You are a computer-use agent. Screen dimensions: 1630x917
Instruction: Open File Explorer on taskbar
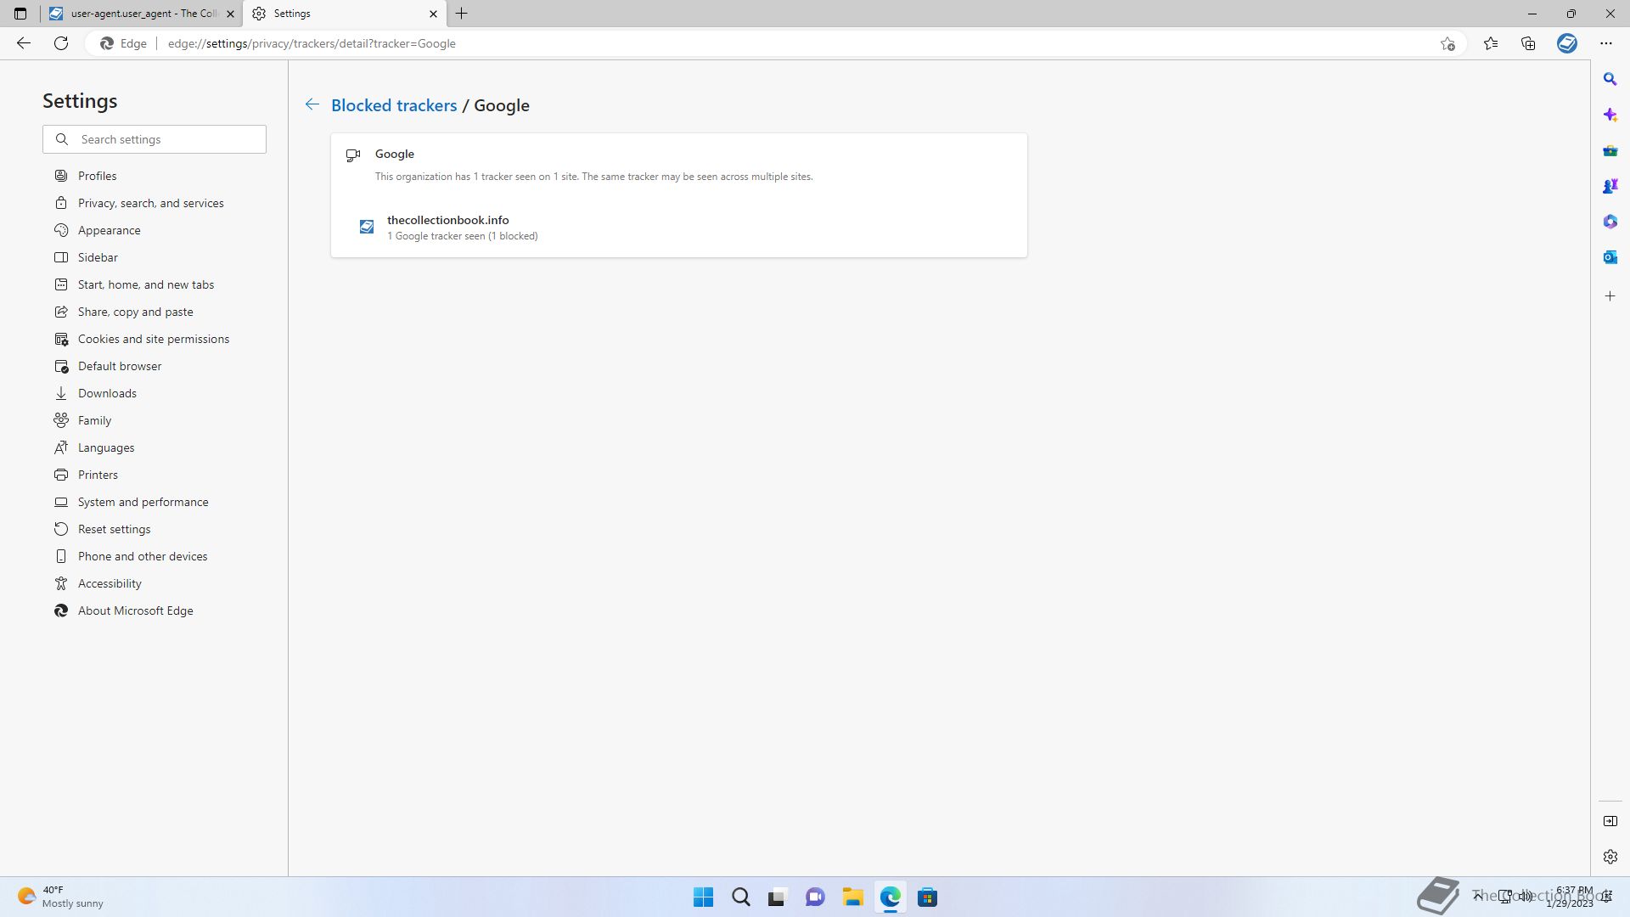(x=852, y=897)
